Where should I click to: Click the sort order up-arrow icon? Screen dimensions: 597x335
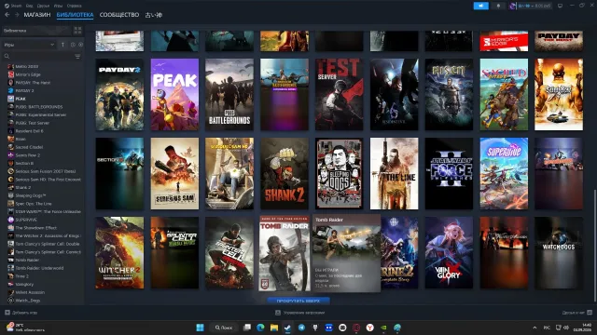[x=62, y=45]
